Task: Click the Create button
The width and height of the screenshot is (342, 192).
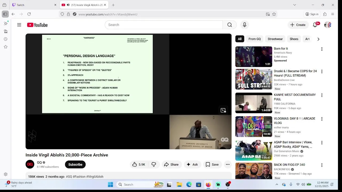Action: 298,25
